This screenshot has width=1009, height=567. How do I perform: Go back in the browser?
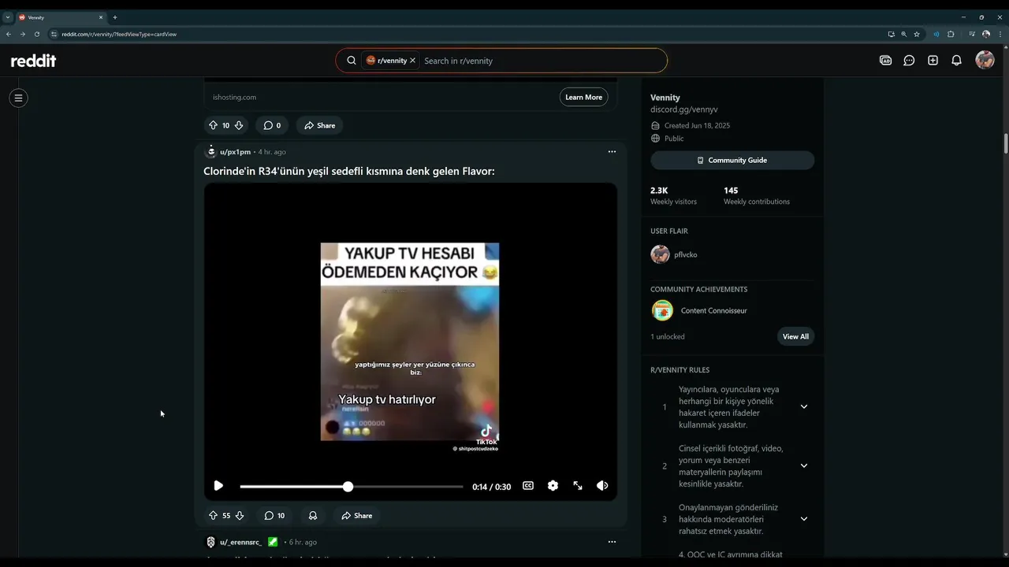9,34
